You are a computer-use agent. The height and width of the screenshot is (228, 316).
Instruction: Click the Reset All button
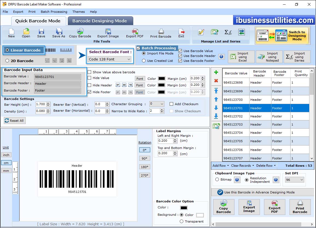(x=15, y=120)
